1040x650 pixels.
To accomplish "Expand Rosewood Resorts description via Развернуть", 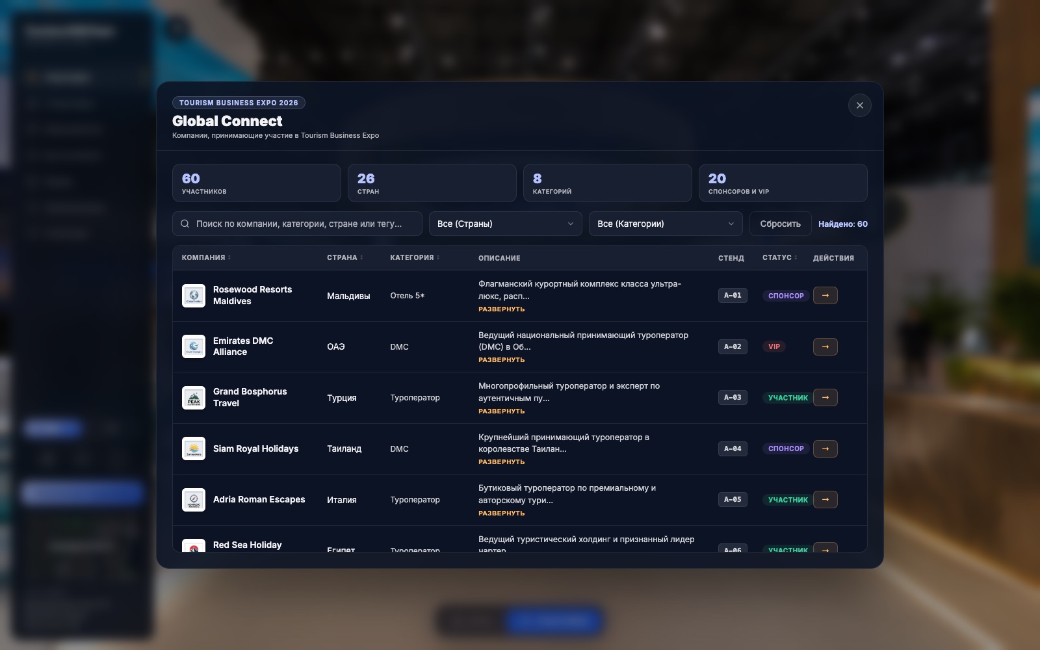I will [501, 309].
